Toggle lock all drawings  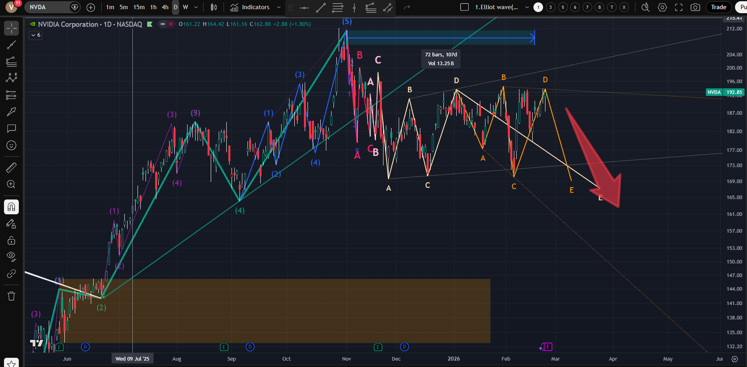[11, 240]
